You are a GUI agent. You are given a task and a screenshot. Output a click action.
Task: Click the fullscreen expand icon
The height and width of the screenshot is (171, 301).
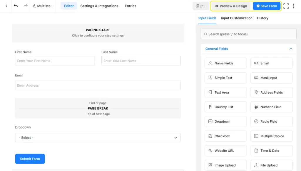pos(286,6)
